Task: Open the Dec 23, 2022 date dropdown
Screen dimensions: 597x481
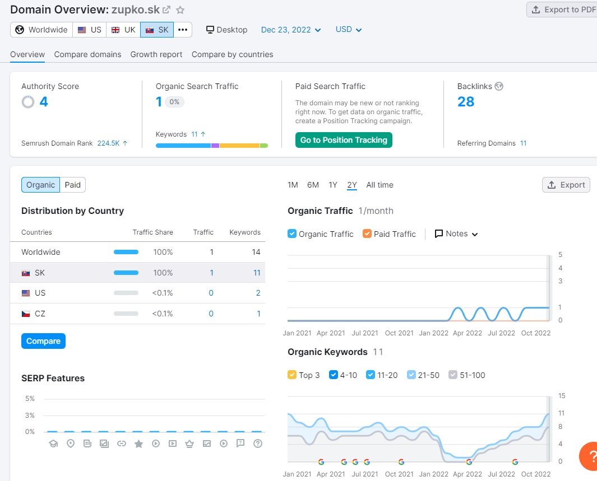Action: [x=291, y=30]
